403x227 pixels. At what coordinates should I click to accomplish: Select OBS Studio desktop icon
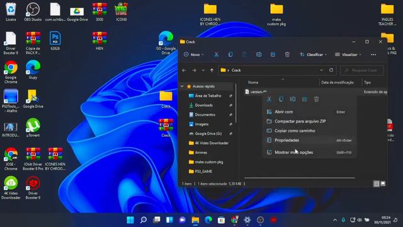coord(33,12)
